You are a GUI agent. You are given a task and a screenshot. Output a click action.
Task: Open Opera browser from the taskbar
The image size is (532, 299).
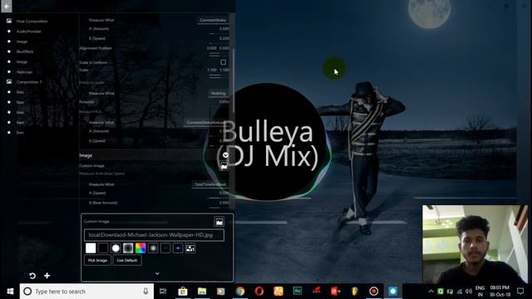coord(259,292)
